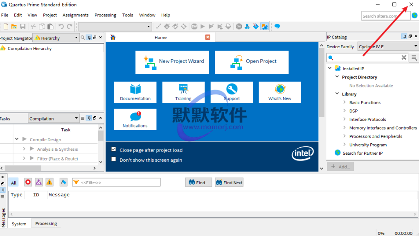Uncheck Close page after project load
The height and width of the screenshot is (236, 419).
coord(114,149)
